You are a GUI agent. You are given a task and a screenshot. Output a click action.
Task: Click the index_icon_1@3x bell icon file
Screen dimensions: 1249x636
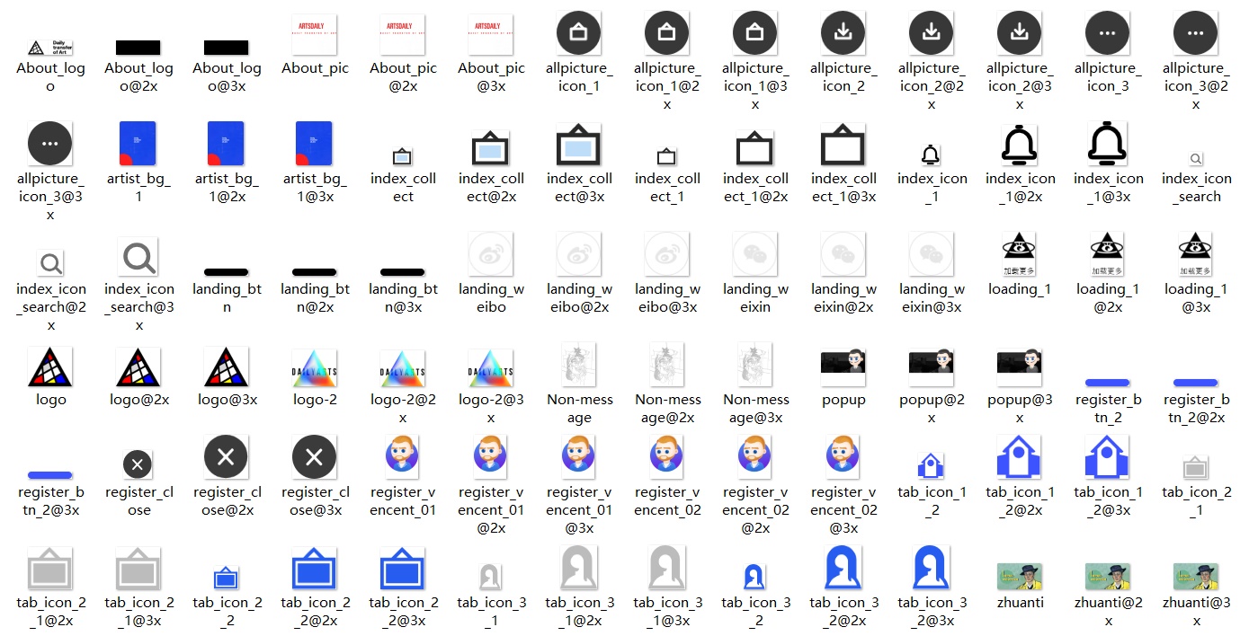[1107, 144]
